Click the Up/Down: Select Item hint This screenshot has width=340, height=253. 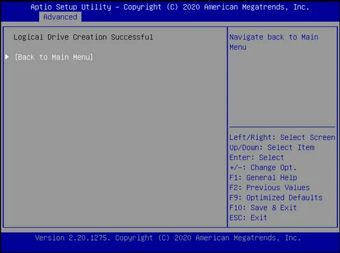[x=272, y=148]
